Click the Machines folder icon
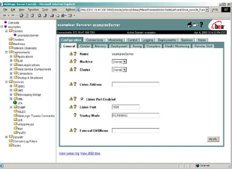Image resolution: width=232 pixels, height=170 pixels. (11, 44)
